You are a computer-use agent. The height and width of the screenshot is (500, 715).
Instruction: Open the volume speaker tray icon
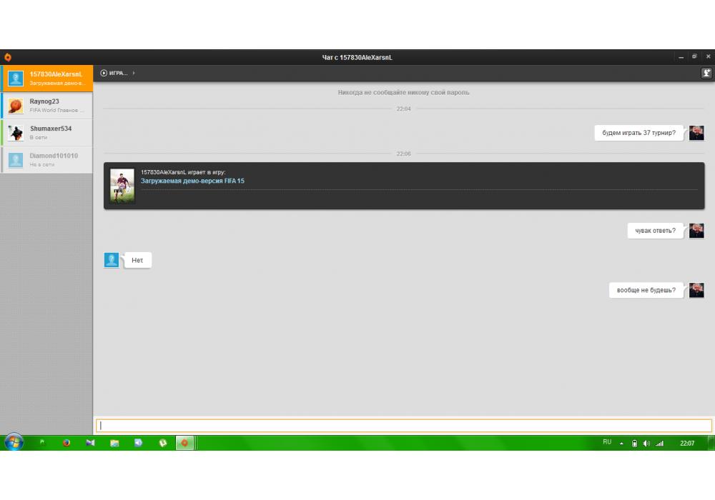coord(646,443)
